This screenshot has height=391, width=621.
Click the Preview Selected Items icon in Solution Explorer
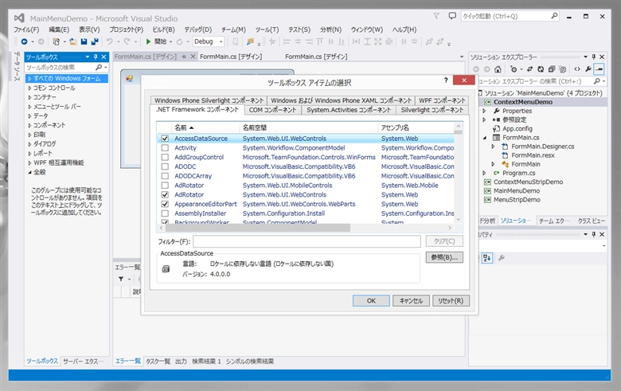tap(600, 69)
